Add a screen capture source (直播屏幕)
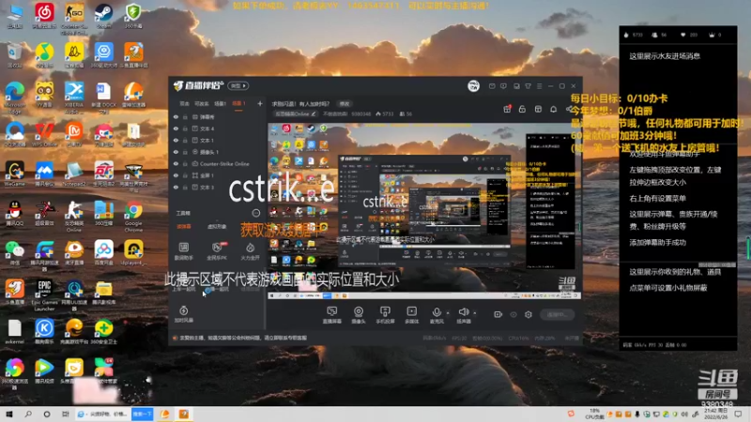The width and height of the screenshot is (751, 422). pos(332,315)
